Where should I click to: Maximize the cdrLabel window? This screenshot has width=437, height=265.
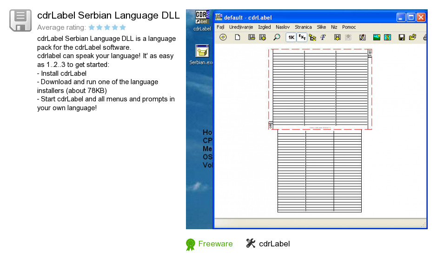pyautogui.click(x=411, y=17)
